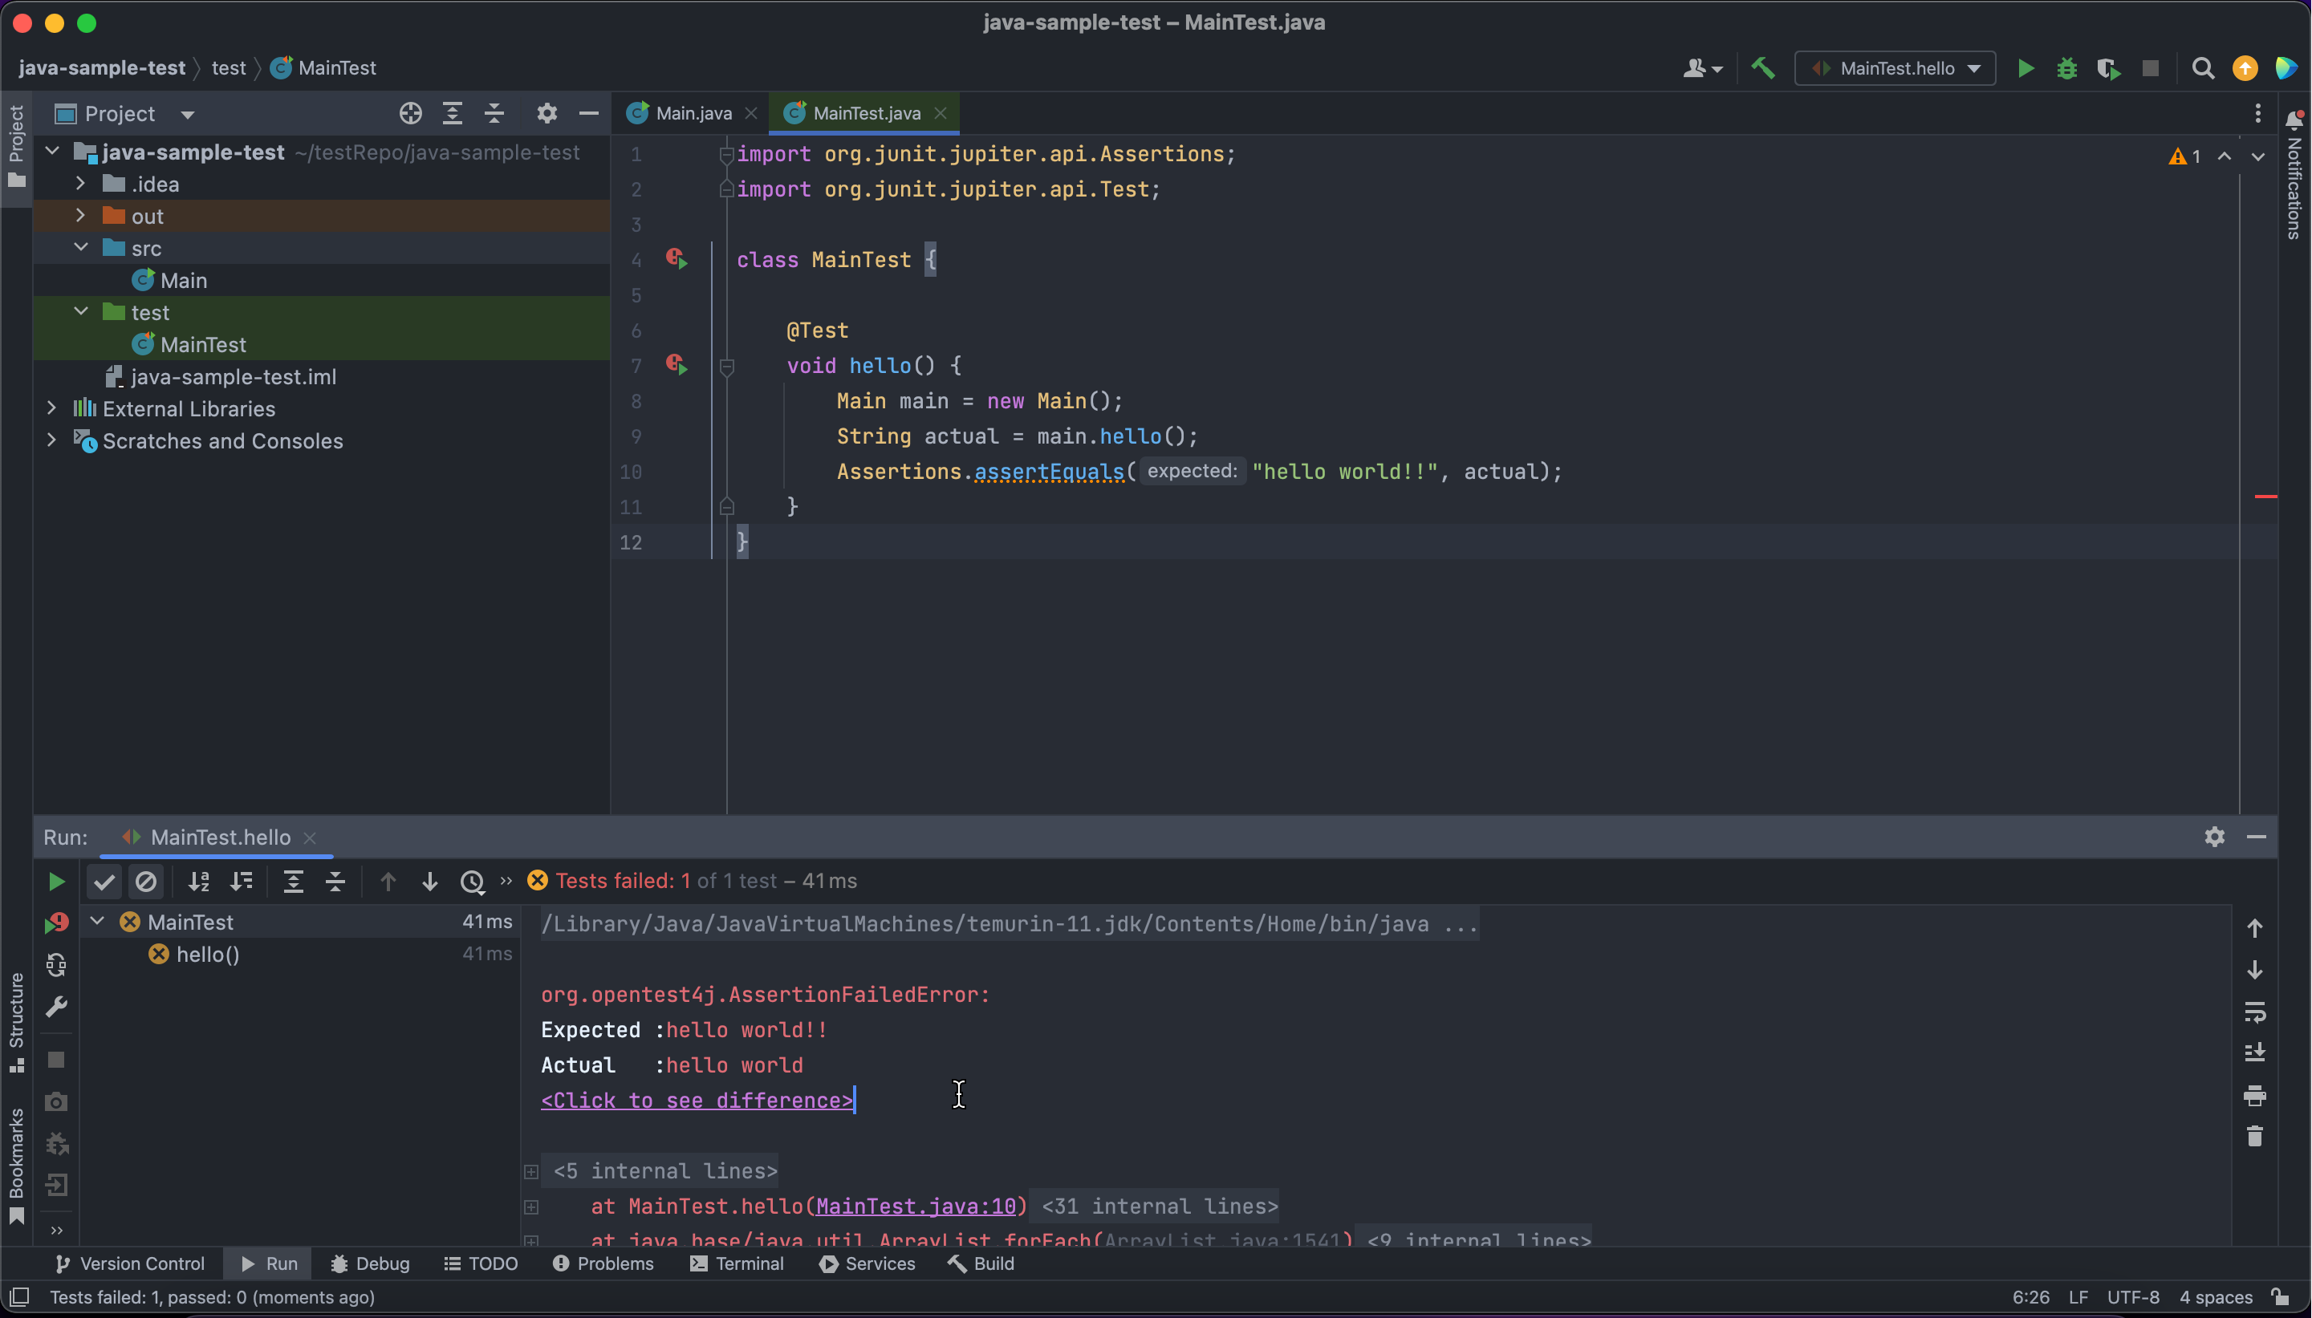The height and width of the screenshot is (1318, 2312).
Task: Open the MainTest.java:10 stack trace link
Action: [x=916, y=1206]
